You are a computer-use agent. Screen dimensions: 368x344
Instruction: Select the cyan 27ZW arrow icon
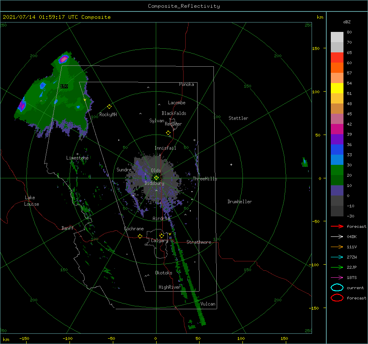point(337,257)
